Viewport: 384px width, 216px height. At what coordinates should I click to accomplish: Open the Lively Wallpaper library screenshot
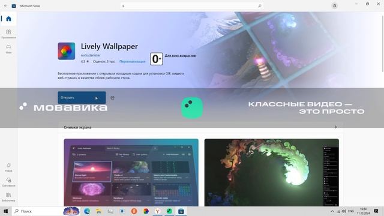pyautogui.click(x=131, y=172)
